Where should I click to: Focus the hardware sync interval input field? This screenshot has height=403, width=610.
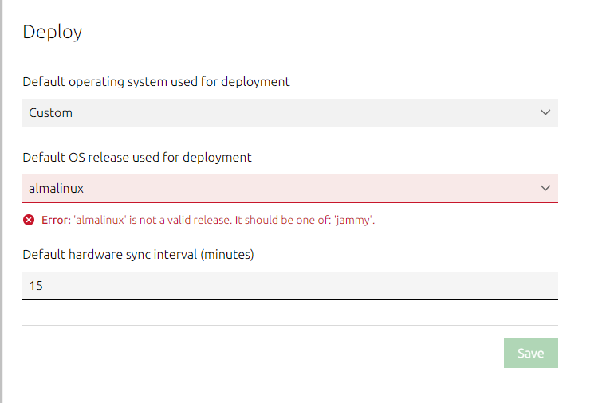pos(289,285)
